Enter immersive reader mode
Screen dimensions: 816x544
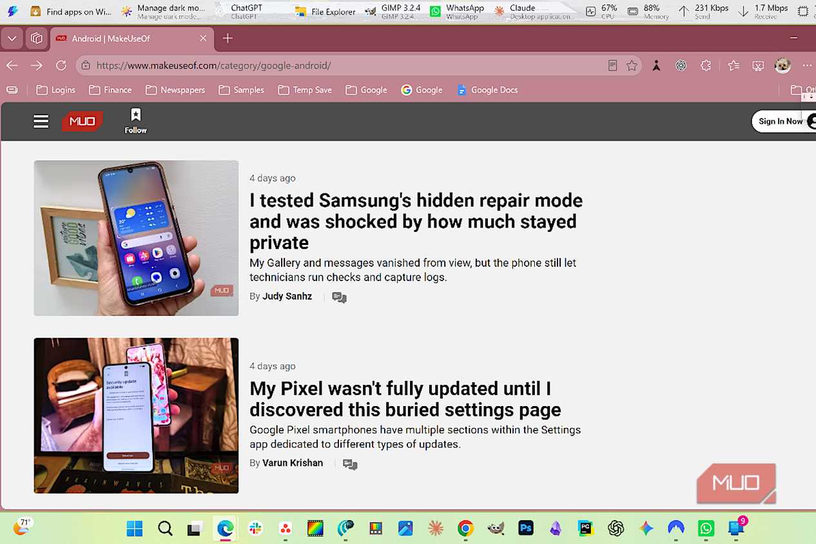pyautogui.click(x=612, y=65)
